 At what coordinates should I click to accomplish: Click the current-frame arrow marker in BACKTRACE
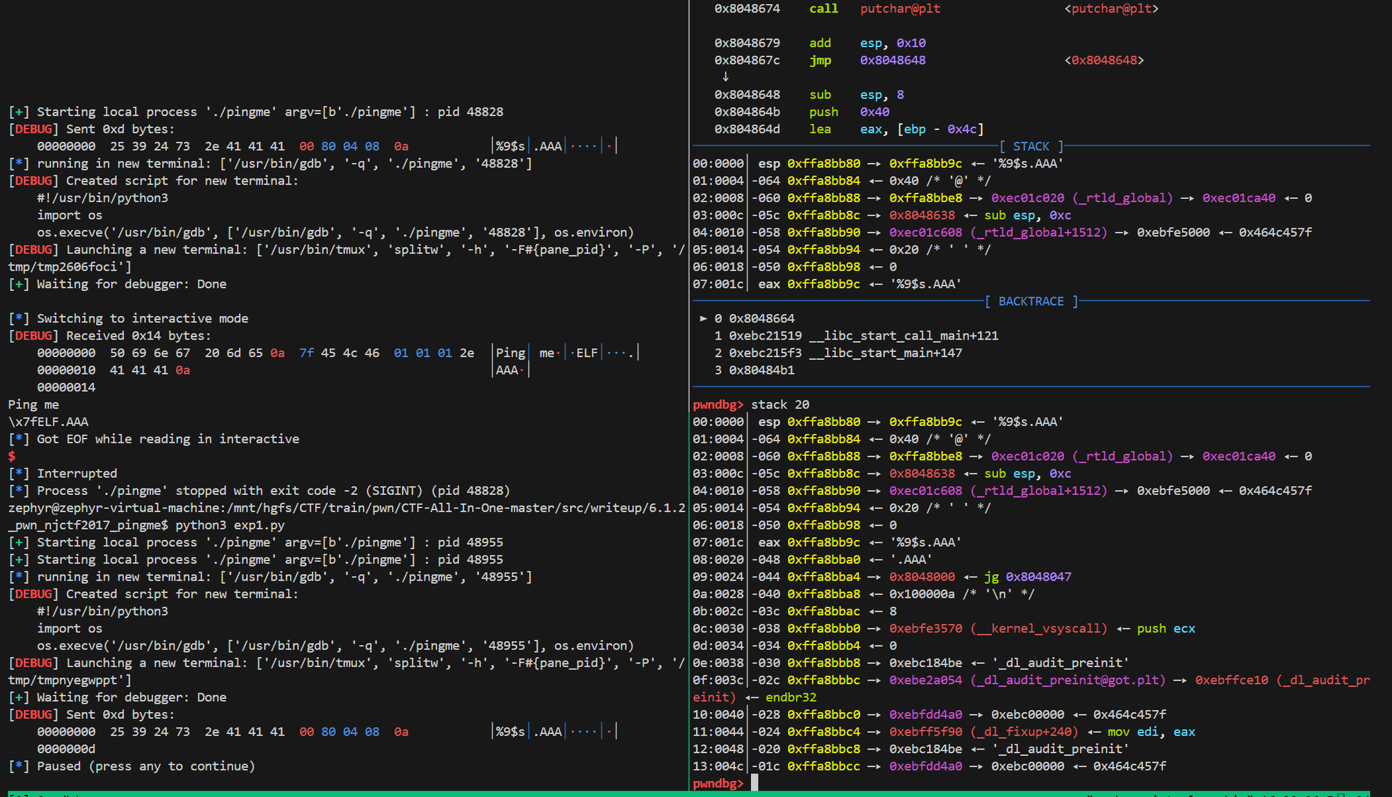[x=704, y=318]
